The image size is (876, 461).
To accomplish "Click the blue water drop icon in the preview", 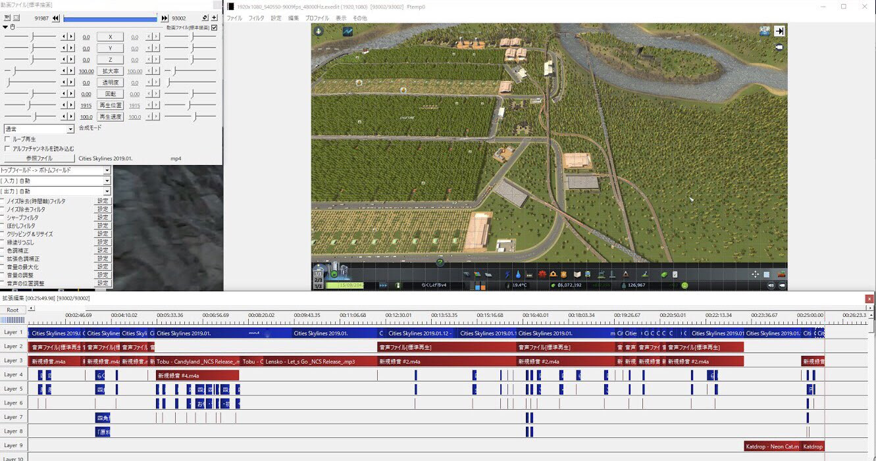I will click(519, 274).
